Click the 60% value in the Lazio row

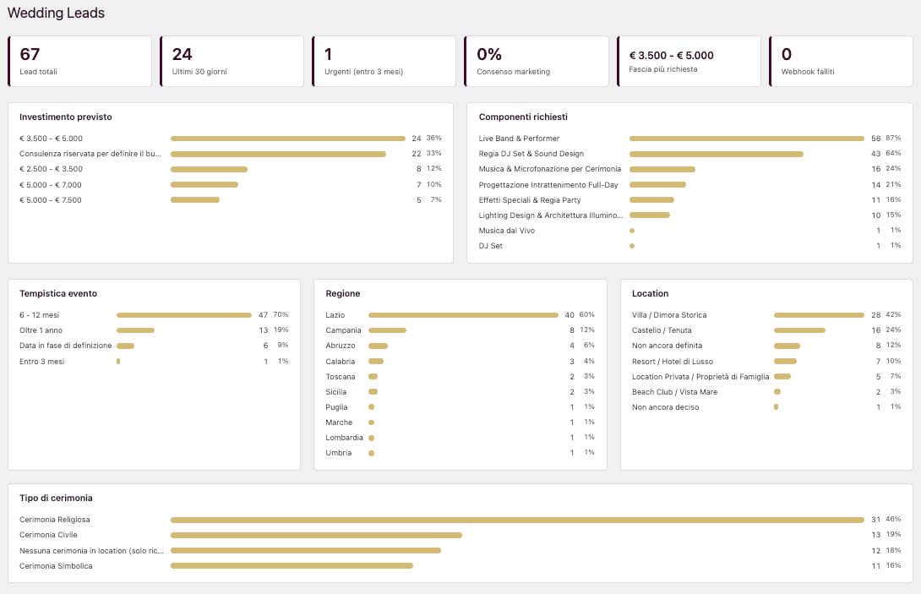(586, 315)
